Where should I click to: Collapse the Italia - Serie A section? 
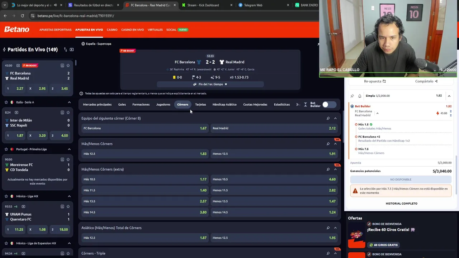(x=69, y=102)
